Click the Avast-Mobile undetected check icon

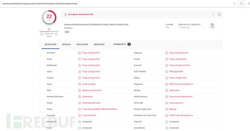(x=167, y=128)
